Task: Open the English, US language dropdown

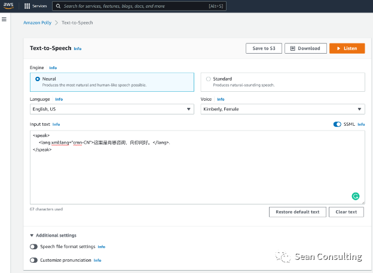Action: pyautogui.click(x=112, y=109)
